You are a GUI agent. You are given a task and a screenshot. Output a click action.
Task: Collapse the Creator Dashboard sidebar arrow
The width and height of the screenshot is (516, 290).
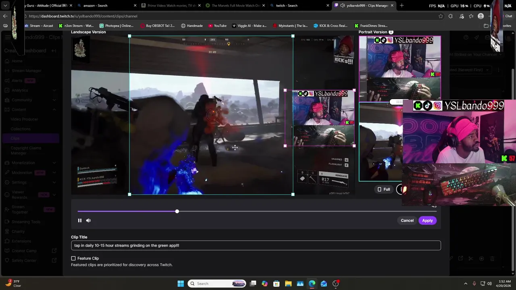pos(54,51)
